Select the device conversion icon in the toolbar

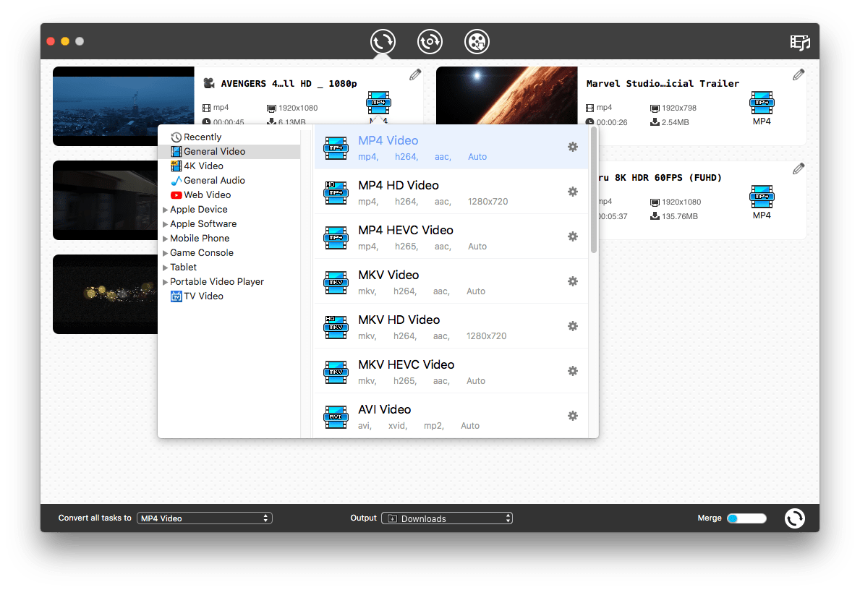pyautogui.click(x=430, y=41)
